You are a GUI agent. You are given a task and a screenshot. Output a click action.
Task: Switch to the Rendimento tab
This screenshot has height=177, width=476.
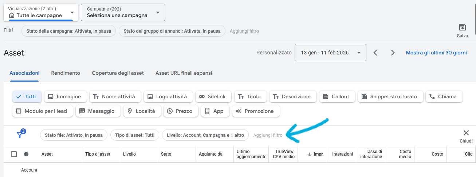click(66, 73)
